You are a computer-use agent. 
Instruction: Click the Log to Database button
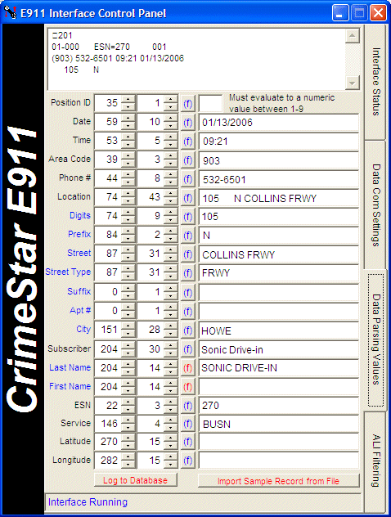pyautogui.click(x=136, y=480)
